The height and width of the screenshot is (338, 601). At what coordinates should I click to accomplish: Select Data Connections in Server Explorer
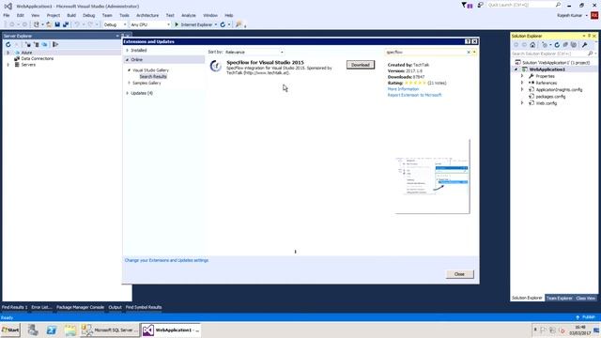pyautogui.click(x=38, y=58)
